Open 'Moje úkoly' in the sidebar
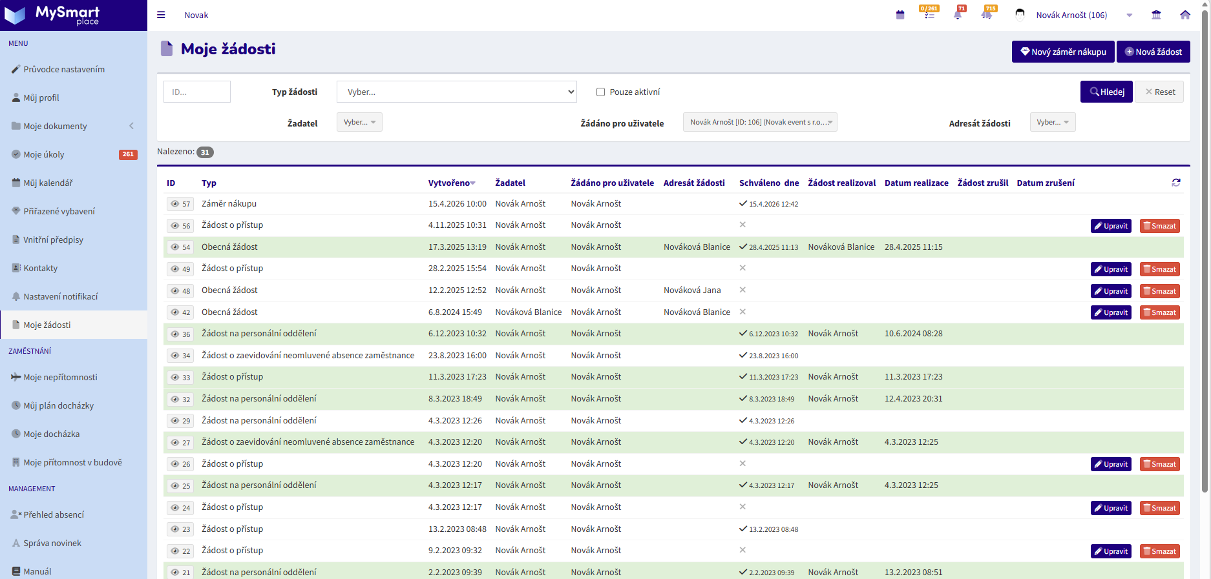This screenshot has width=1211, height=579. click(44, 154)
